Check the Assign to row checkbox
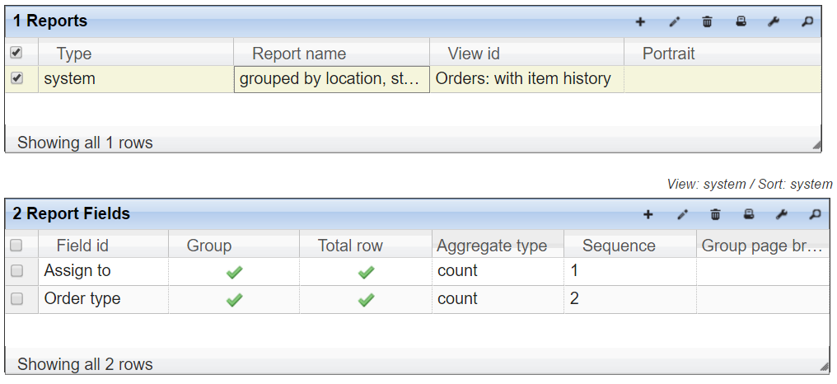 [x=16, y=271]
